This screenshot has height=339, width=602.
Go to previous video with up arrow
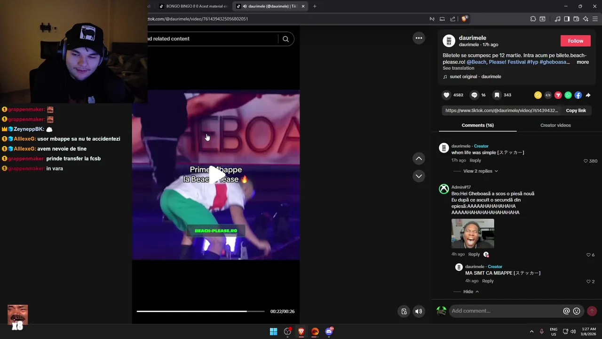click(419, 159)
